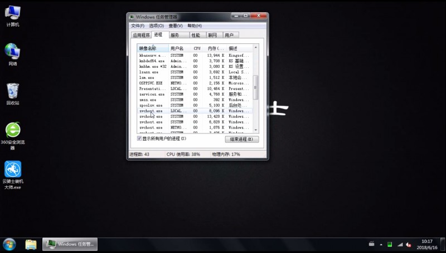Open the 查看(V) menu
The height and width of the screenshot is (253, 446).
tap(176, 26)
